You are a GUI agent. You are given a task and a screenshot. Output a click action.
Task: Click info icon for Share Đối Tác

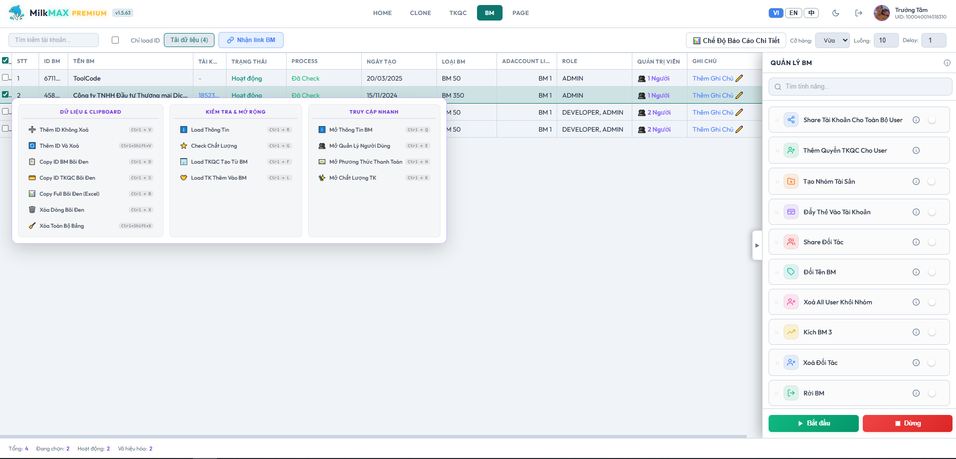[916, 242]
